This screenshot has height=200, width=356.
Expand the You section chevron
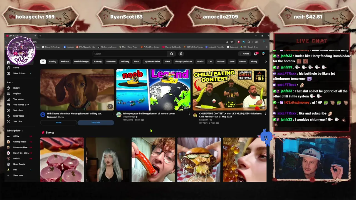pos(13,82)
